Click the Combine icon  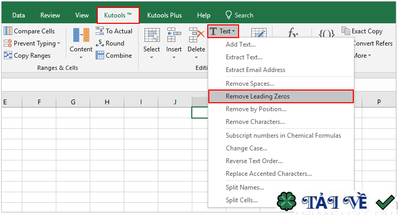100,56
